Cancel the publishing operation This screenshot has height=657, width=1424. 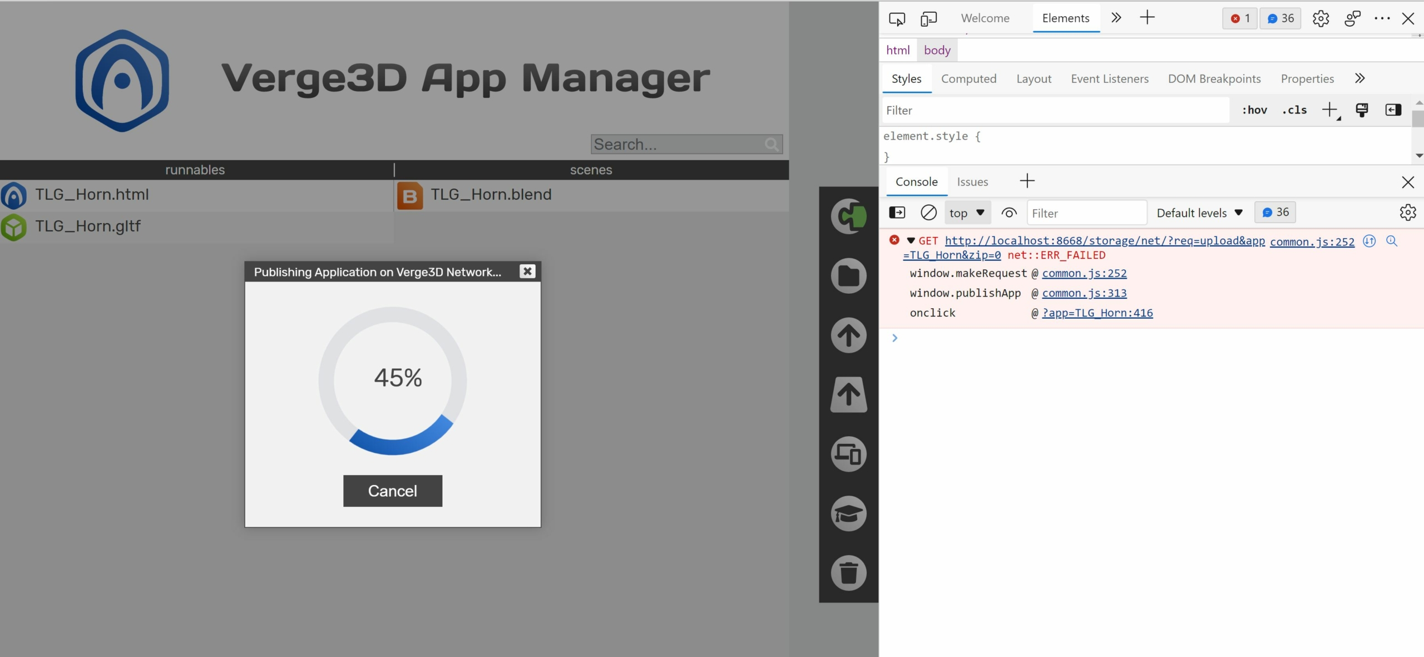coord(393,491)
